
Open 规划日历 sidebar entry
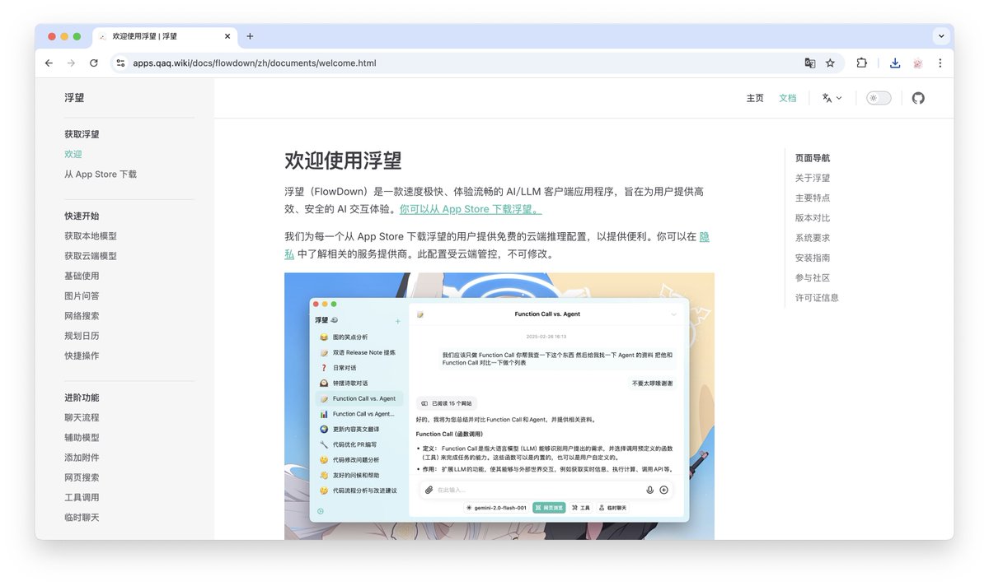(x=82, y=336)
